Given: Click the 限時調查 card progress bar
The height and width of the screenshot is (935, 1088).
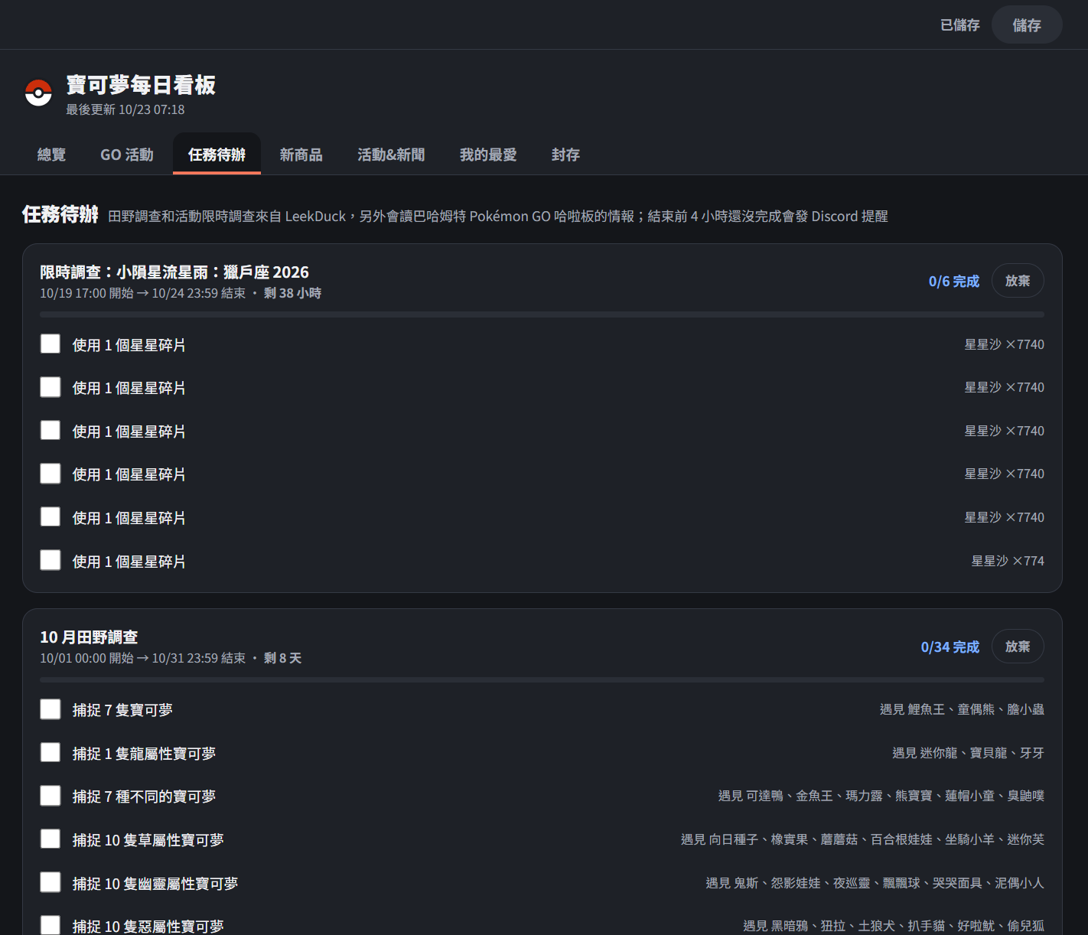Looking at the screenshot, I should pos(542,314).
